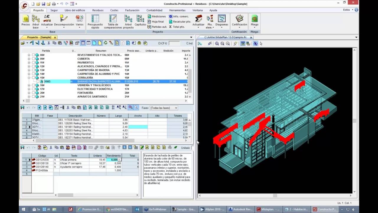The height and width of the screenshot is (213, 378).
Task: Click the IFC viewer horizontal scrollbar
Action: tap(275, 196)
